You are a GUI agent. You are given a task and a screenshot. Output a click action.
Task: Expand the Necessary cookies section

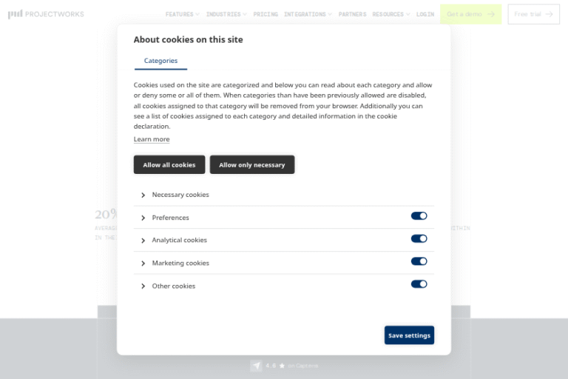(x=143, y=195)
